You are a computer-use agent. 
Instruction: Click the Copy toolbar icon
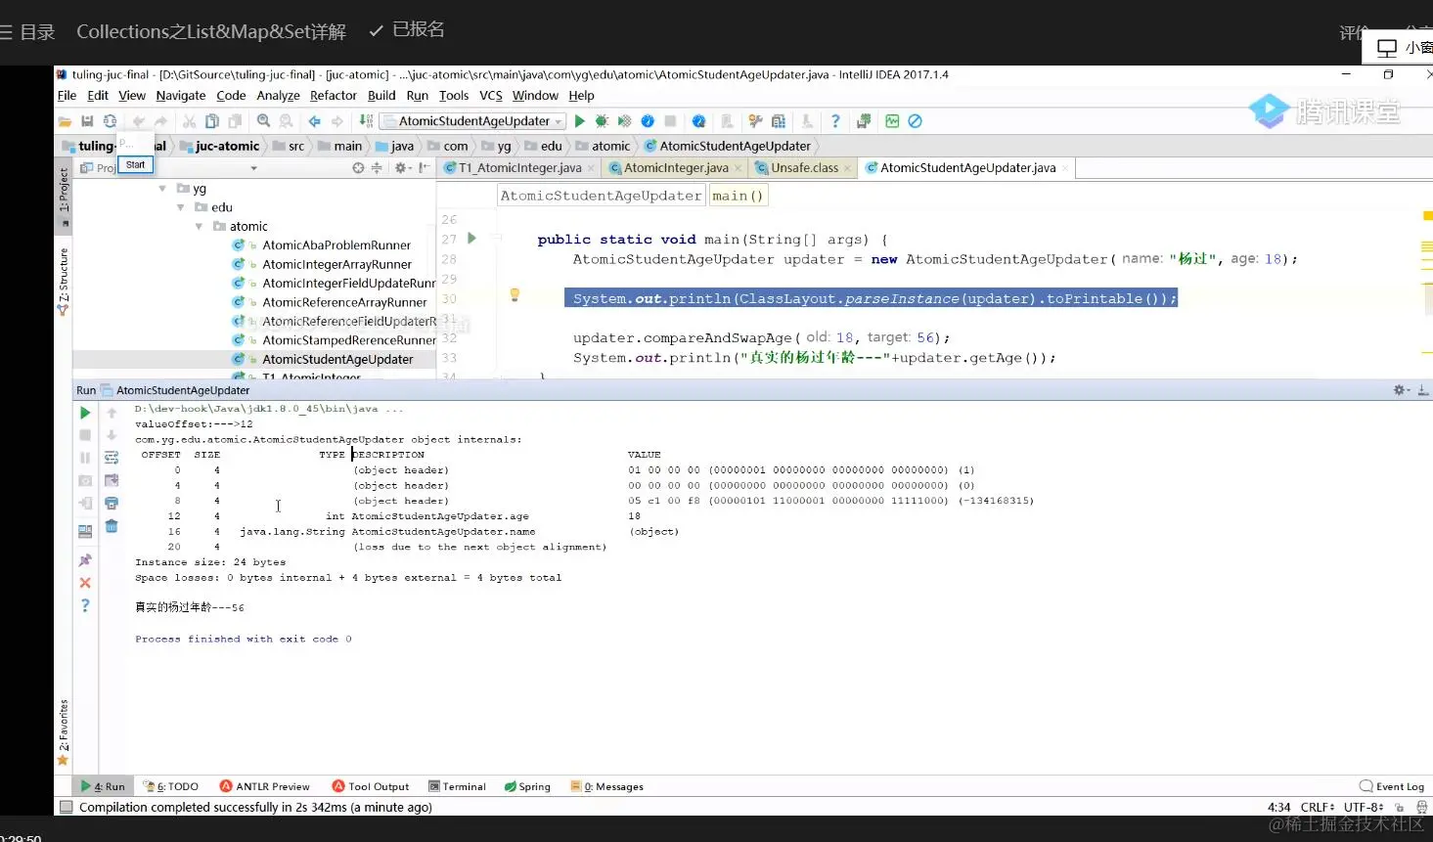[212, 121]
